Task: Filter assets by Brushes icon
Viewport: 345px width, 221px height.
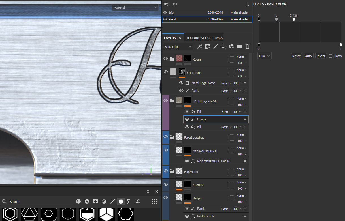Action: tap(112, 201)
